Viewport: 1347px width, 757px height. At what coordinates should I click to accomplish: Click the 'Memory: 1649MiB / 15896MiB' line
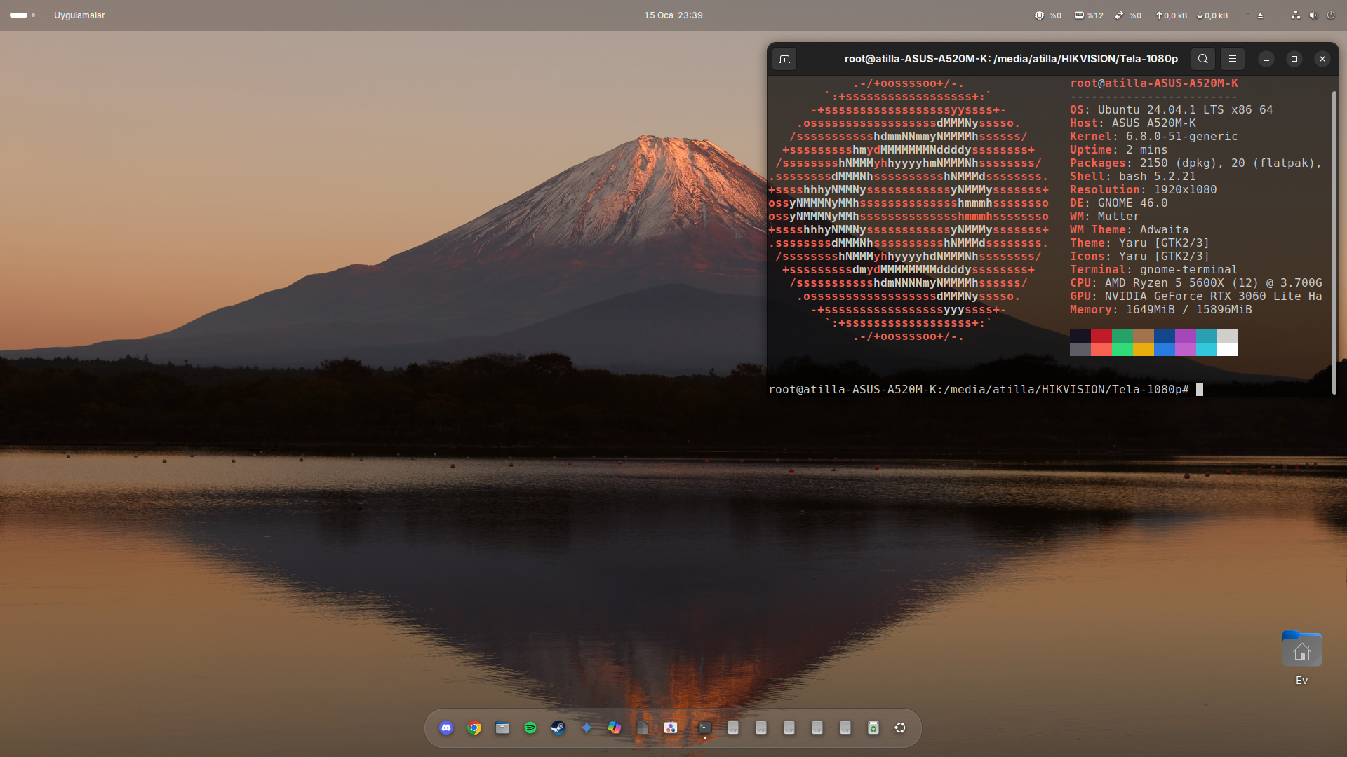click(1160, 309)
